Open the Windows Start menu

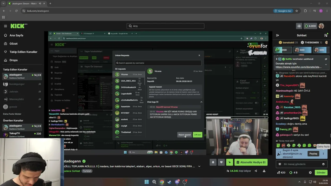click(147, 182)
